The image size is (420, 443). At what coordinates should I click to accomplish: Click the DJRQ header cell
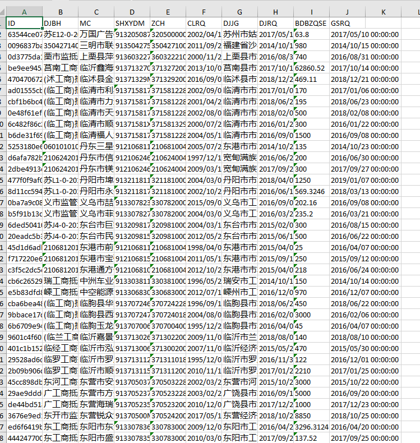coord(276,23)
